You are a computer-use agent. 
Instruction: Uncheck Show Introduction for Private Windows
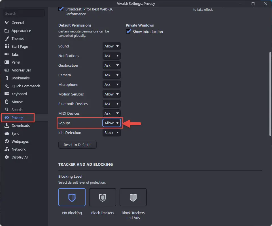[128, 32]
